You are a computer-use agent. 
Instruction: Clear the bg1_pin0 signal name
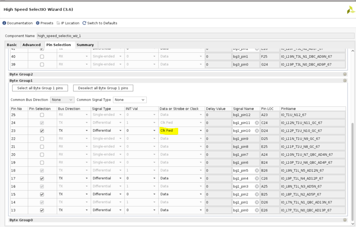(x=257, y=210)
